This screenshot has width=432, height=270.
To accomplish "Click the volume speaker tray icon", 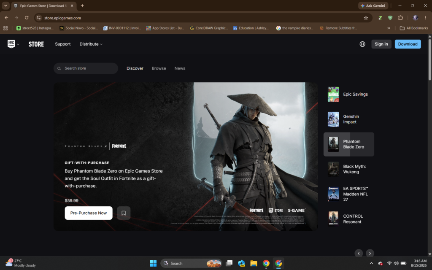I will coord(396,263).
